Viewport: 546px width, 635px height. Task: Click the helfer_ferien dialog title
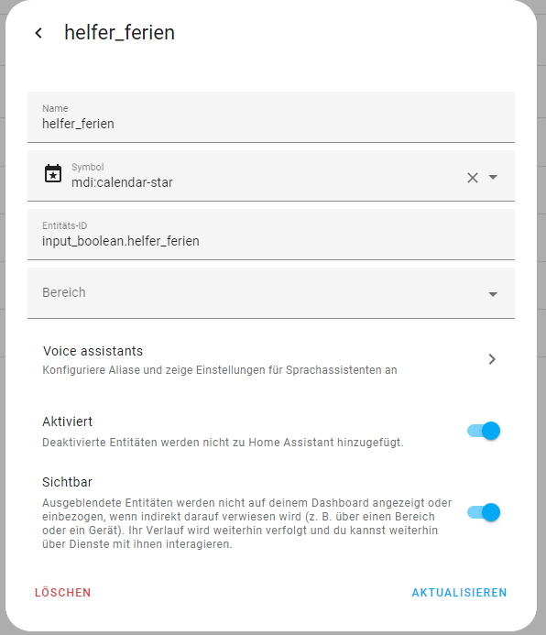tap(119, 33)
